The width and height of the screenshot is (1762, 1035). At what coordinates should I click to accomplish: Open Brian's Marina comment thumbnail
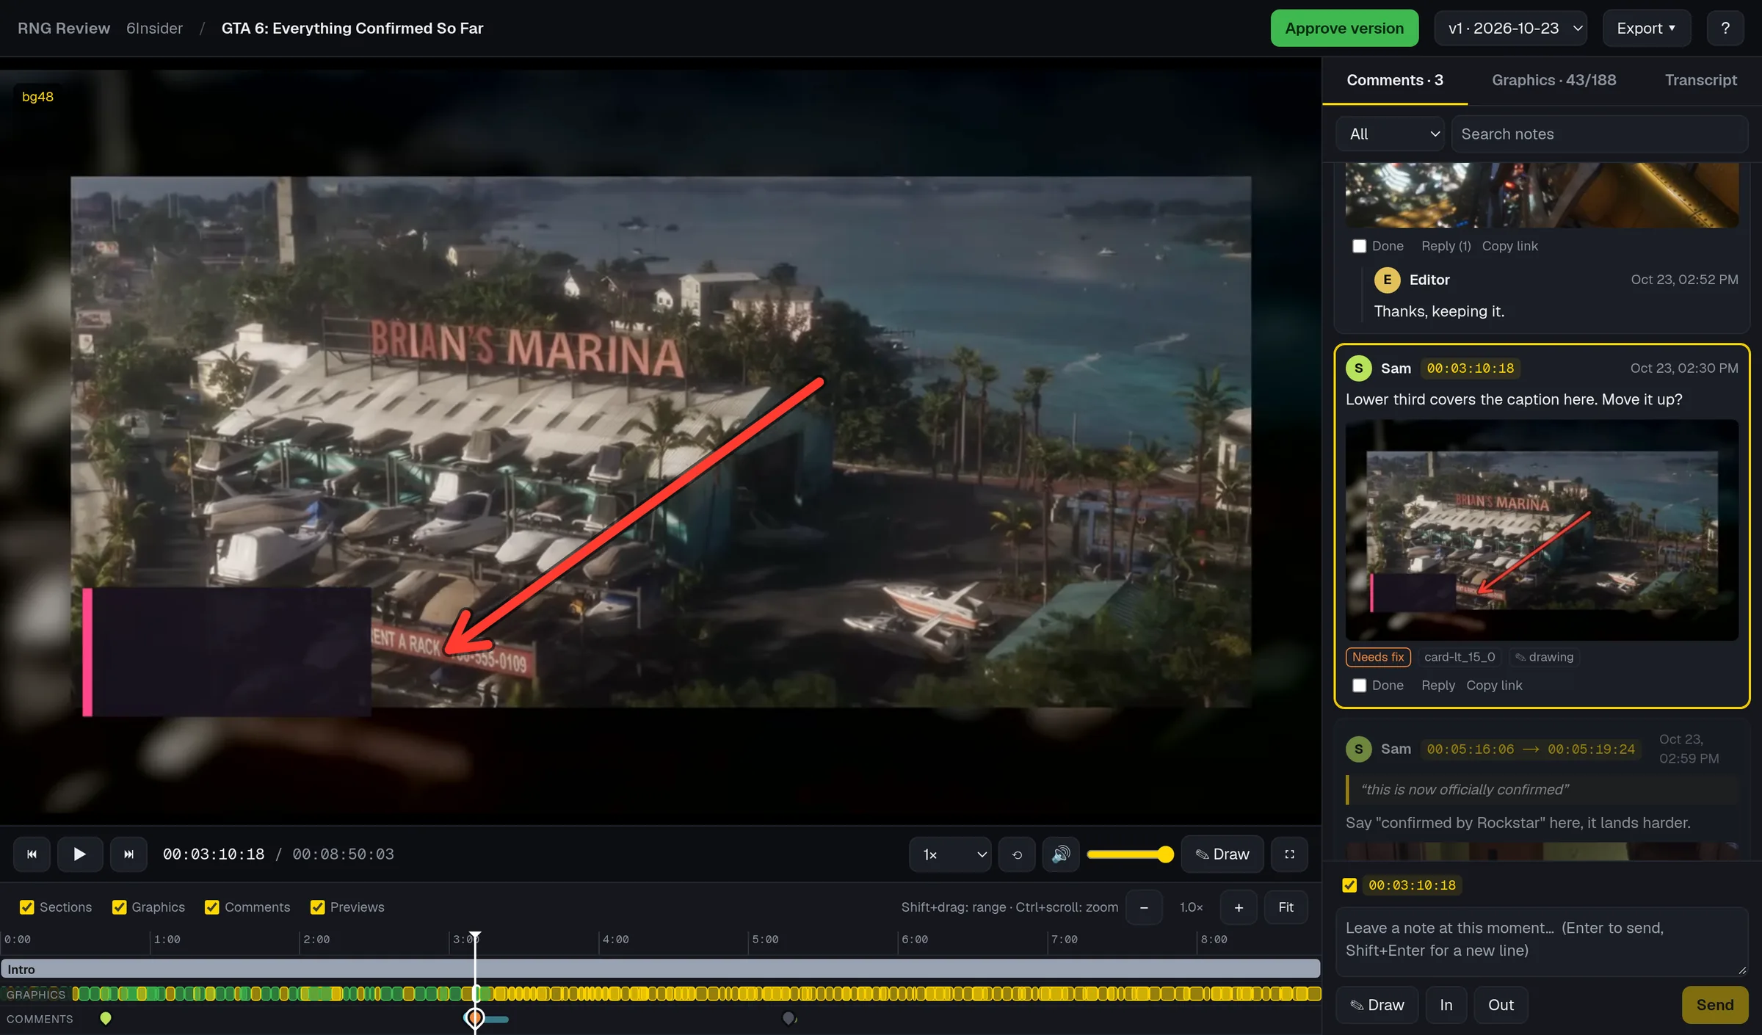tap(1542, 529)
